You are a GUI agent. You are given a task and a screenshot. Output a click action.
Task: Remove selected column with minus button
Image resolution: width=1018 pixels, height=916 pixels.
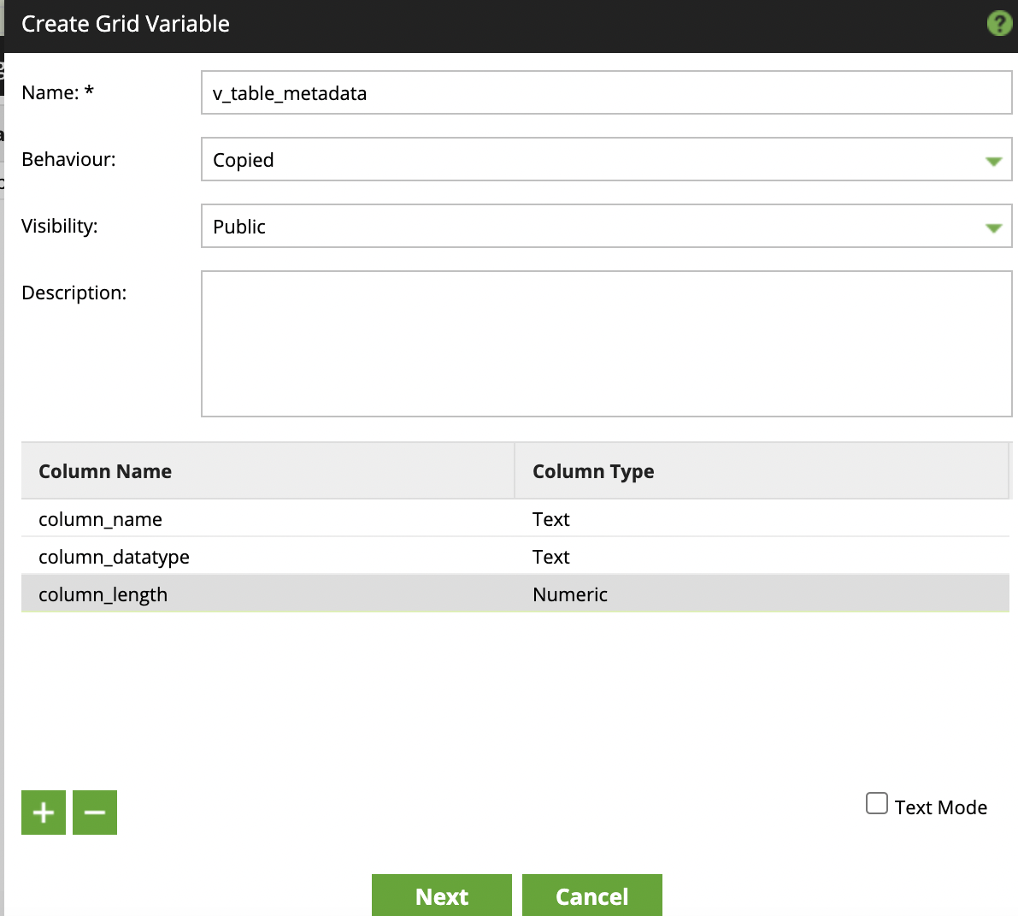95,812
